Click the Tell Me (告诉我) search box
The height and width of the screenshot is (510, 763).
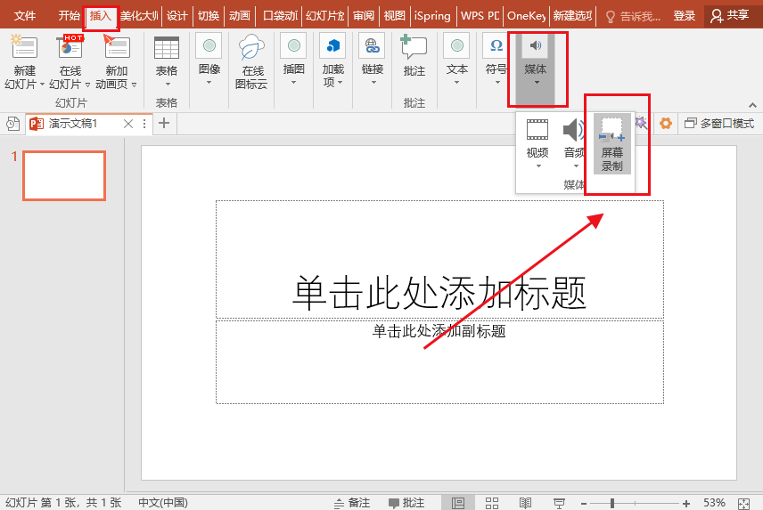pyautogui.click(x=633, y=17)
